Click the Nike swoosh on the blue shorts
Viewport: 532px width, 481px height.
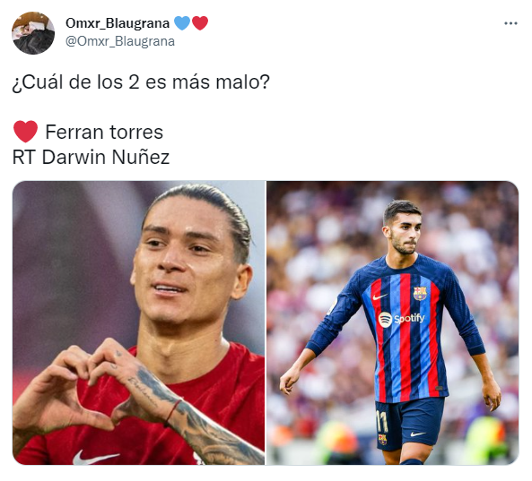click(x=418, y=434)
